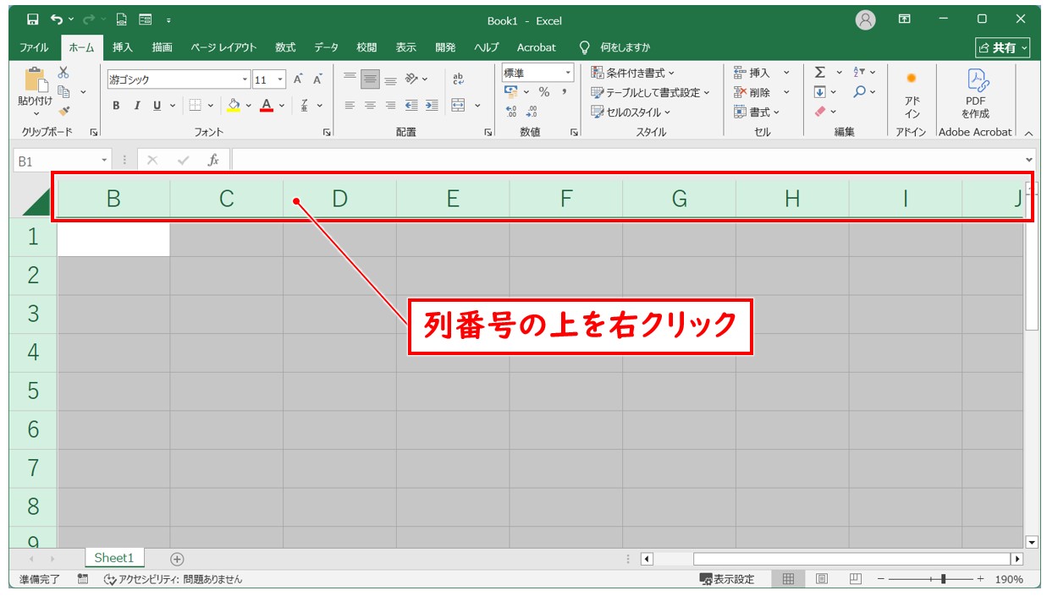The width and height of the screenshot is (1047, 596).
Task: Click the Find and Select magnifier icon
Action: pyautogui.click(x=860, y=92)
